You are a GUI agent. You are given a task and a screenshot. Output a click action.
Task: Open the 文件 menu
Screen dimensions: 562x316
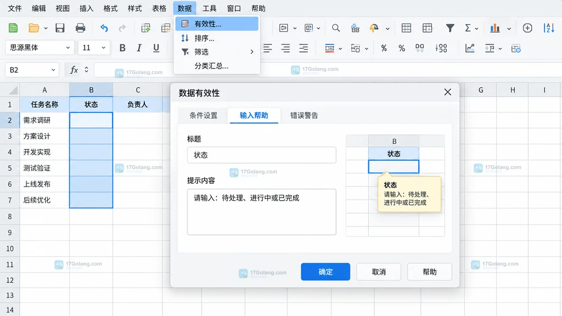tap(15, 8)
